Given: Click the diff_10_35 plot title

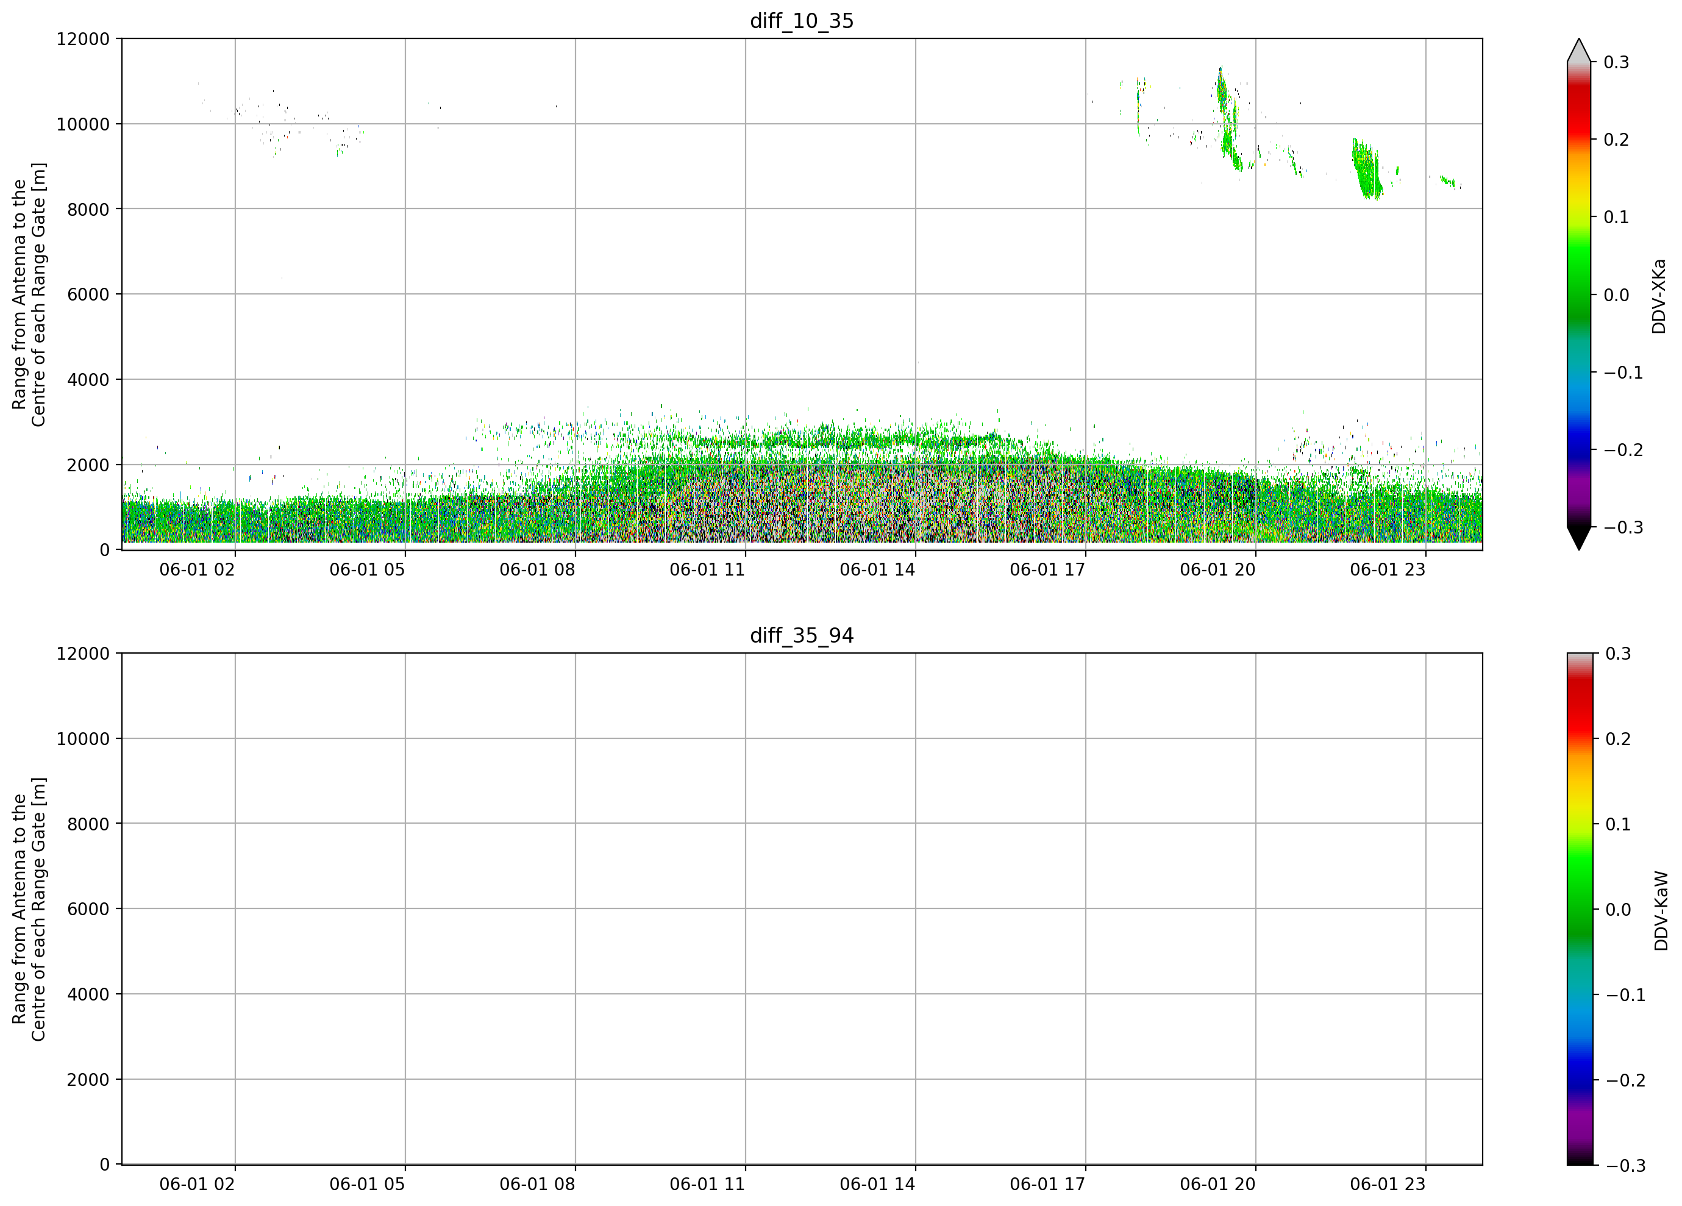Looking at the screenshot, I should [x=802, y=21].
